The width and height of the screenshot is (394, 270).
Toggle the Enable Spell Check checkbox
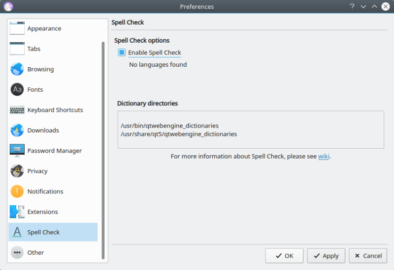click(x=122, y=53)
